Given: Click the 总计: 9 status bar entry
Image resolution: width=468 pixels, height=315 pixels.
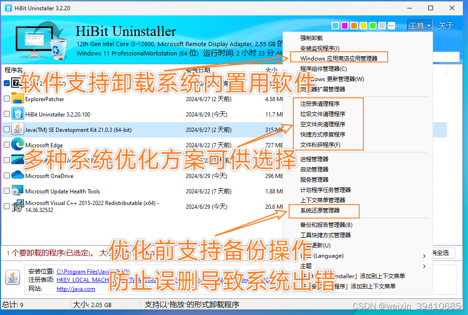Looking at the screenshot, I should [13, 305].
